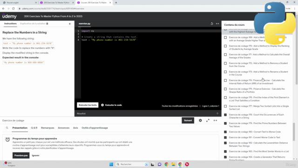Image resolution: width=298 pixels, height=168 pixels.
Task: Click the Premiers pas button
Action: (21, 155)
